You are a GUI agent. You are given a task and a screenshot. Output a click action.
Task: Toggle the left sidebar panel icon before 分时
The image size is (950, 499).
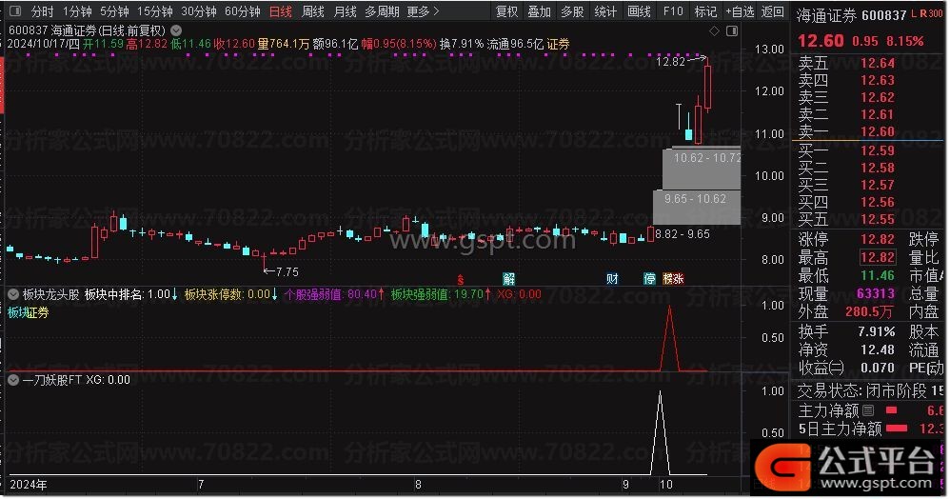pos(15,10)
